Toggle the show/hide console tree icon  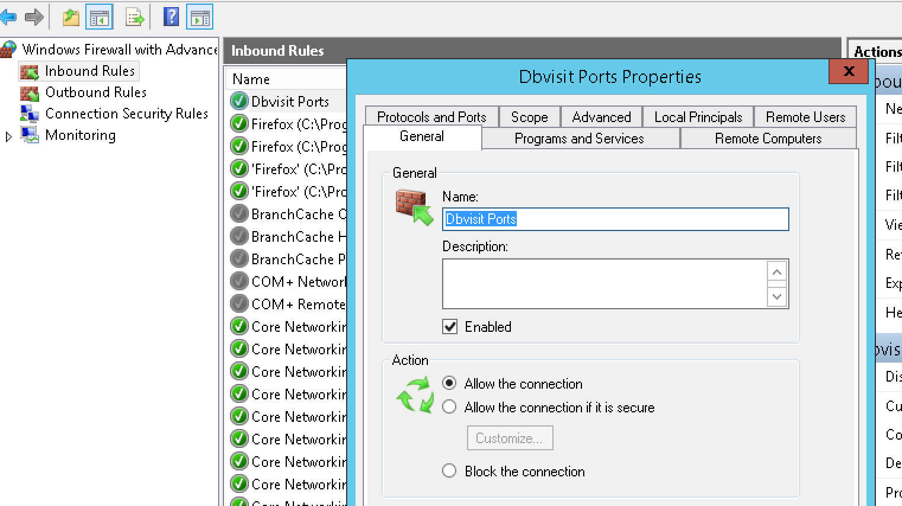[x=99, y=17]
